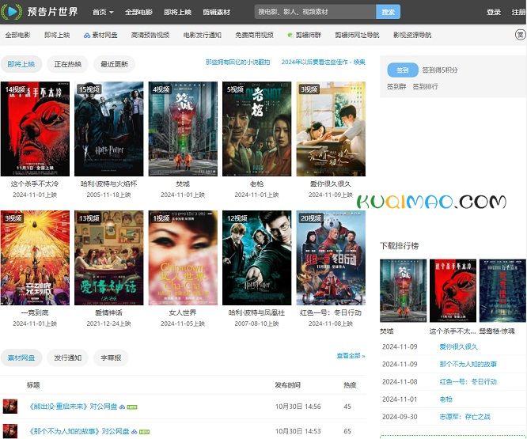The width and height of the screenshot is (527, 439).
Task: Open 剪辑师群 WeChat group link
Action: tap(304, 35)
